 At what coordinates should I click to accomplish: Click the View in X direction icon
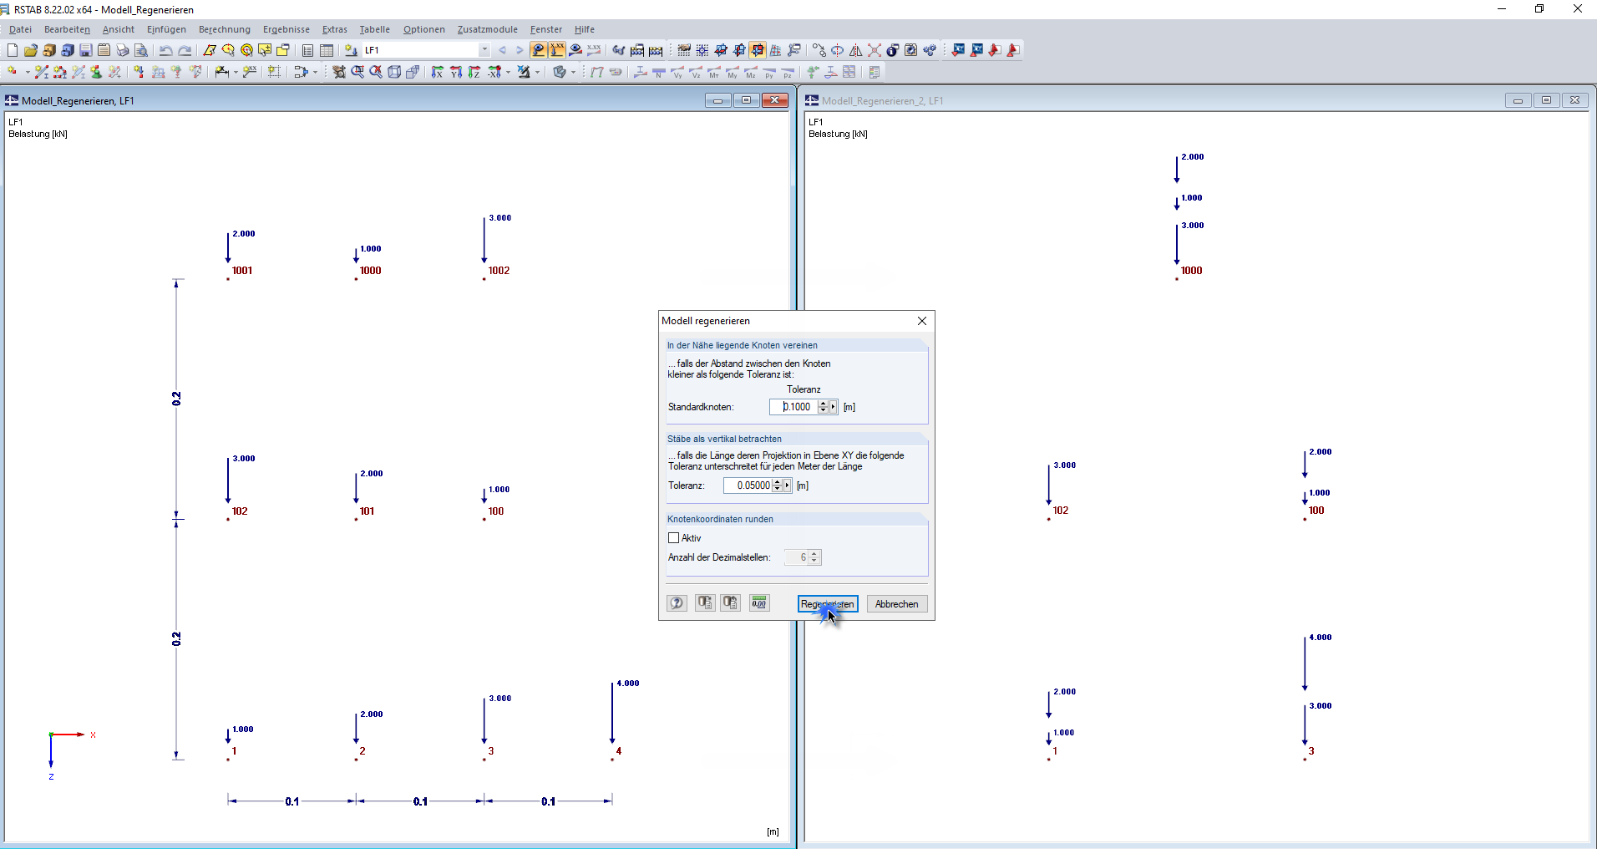click(437, 72)
